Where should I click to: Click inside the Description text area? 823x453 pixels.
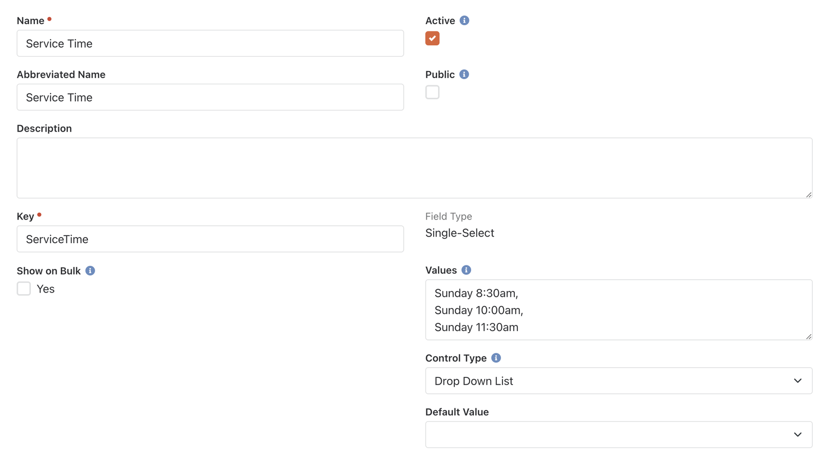414,168
